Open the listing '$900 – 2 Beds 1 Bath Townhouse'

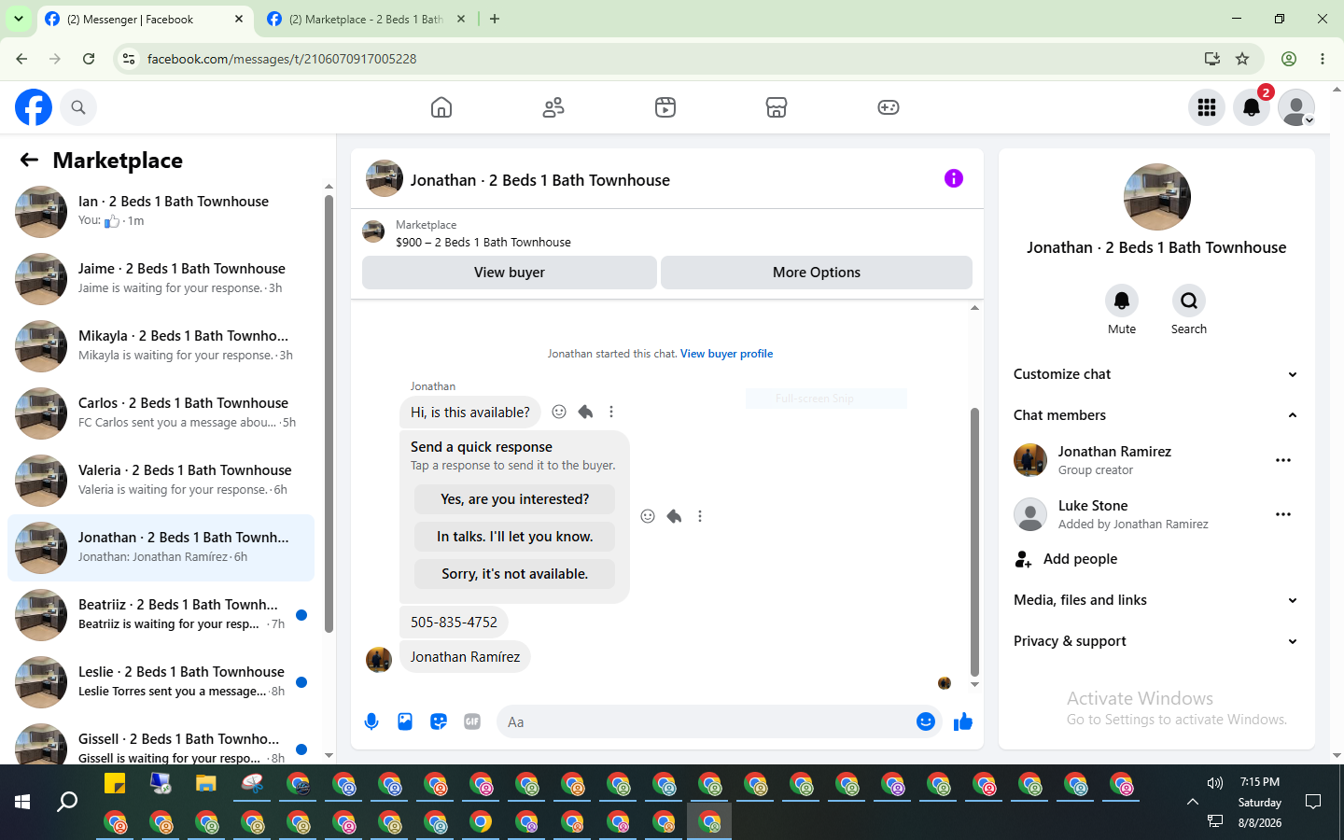click(483, 242)
